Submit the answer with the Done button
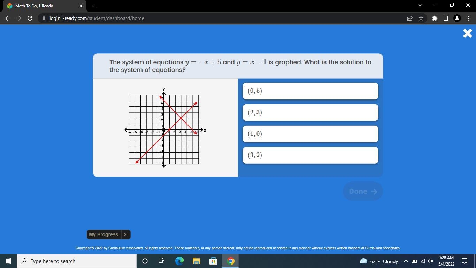The width and height of the screenshot is (476, 268). coord(363,191)
